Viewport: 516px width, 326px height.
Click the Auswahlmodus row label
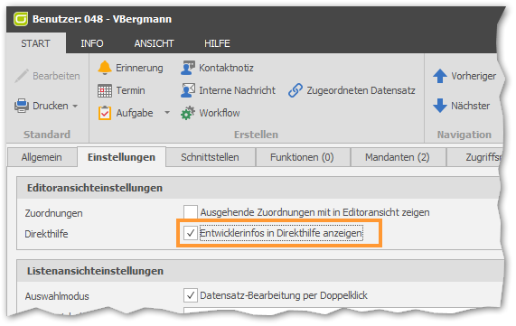coord(57,296)
